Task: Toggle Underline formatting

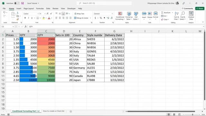Action: [x=32, y=18]
